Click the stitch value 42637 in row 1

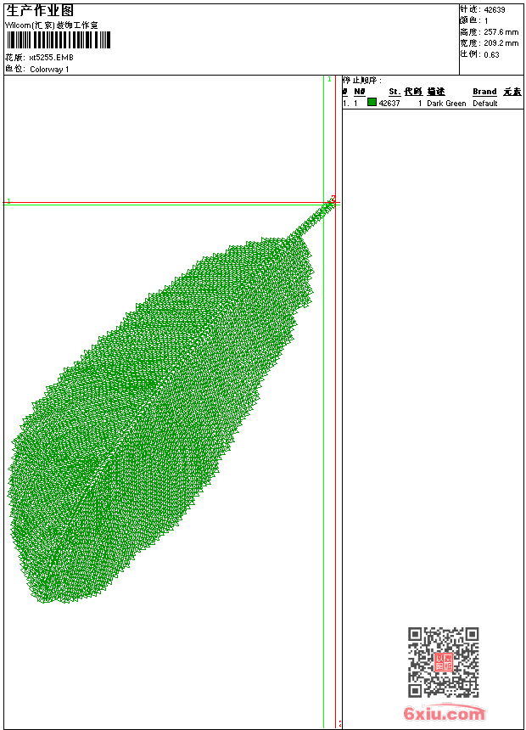[389, 104]
